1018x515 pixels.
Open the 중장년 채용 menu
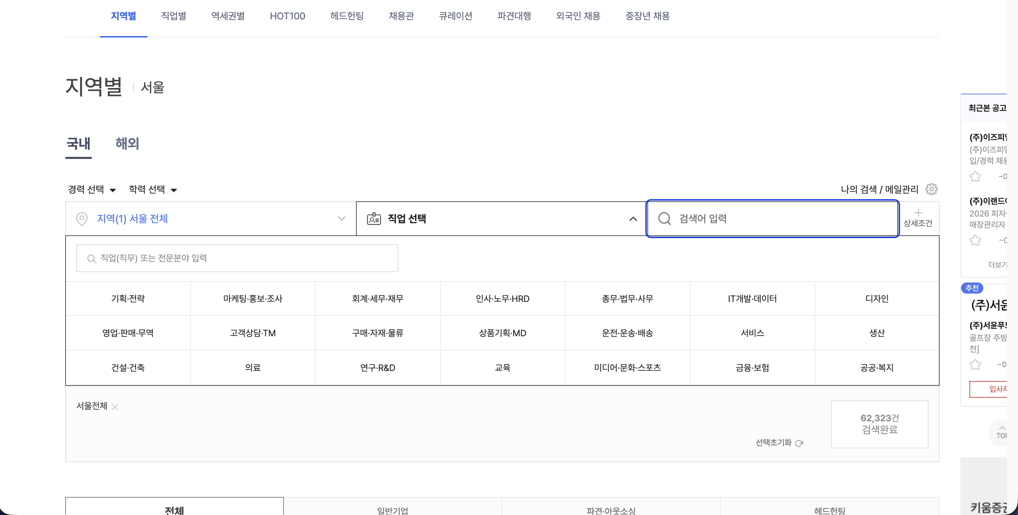(647, 16)
